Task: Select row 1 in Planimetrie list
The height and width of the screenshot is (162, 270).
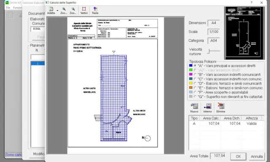Action: click(x=38, y=63)
